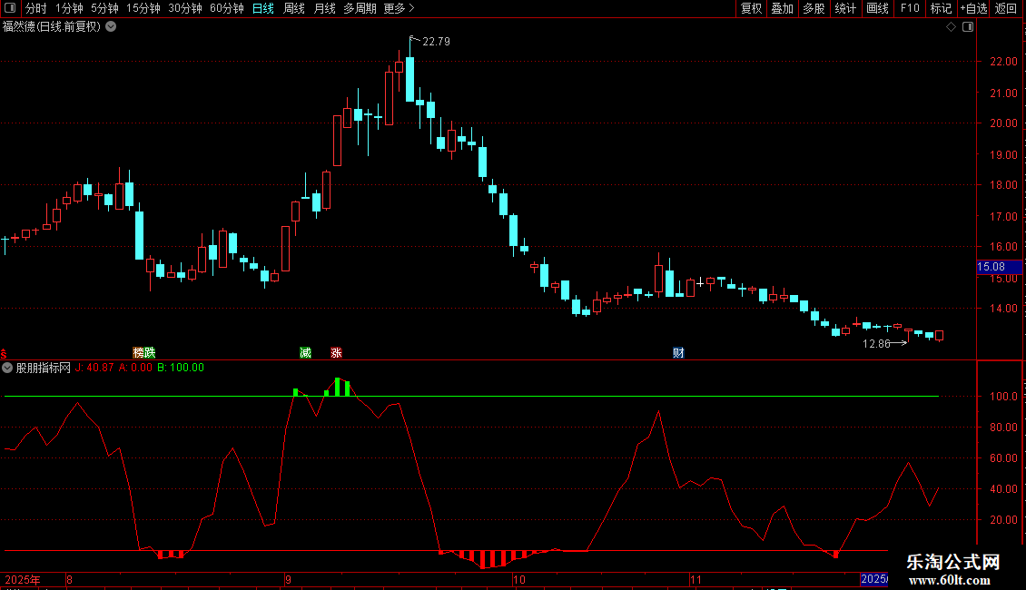This screenshot has height=590, width=1026.
Task: Click the month 10 marker on time axis
Action: click(x=518, y=579)
